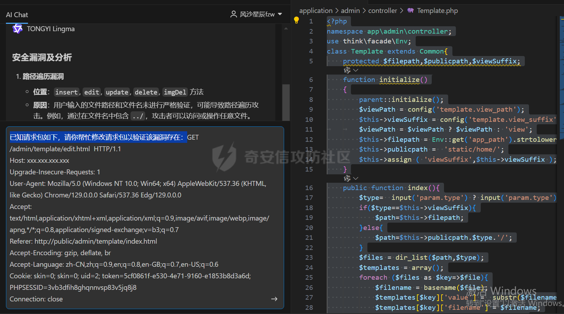Select the Template.php breadcrumb item
Viewport: 564px width, 314px height.
[437, 11]
